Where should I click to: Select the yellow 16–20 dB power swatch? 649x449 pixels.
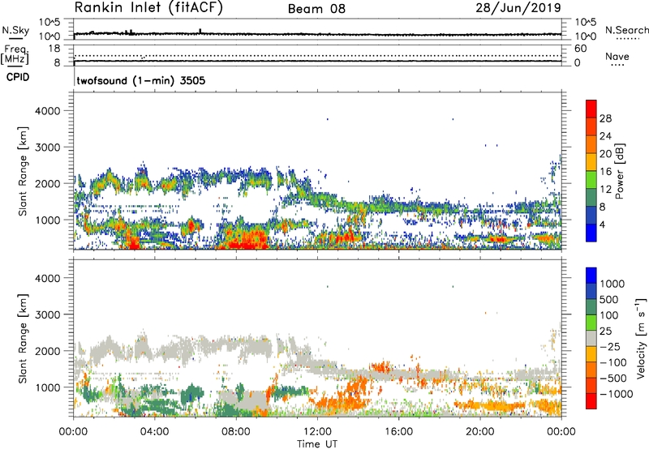click(x=591, y=161)
